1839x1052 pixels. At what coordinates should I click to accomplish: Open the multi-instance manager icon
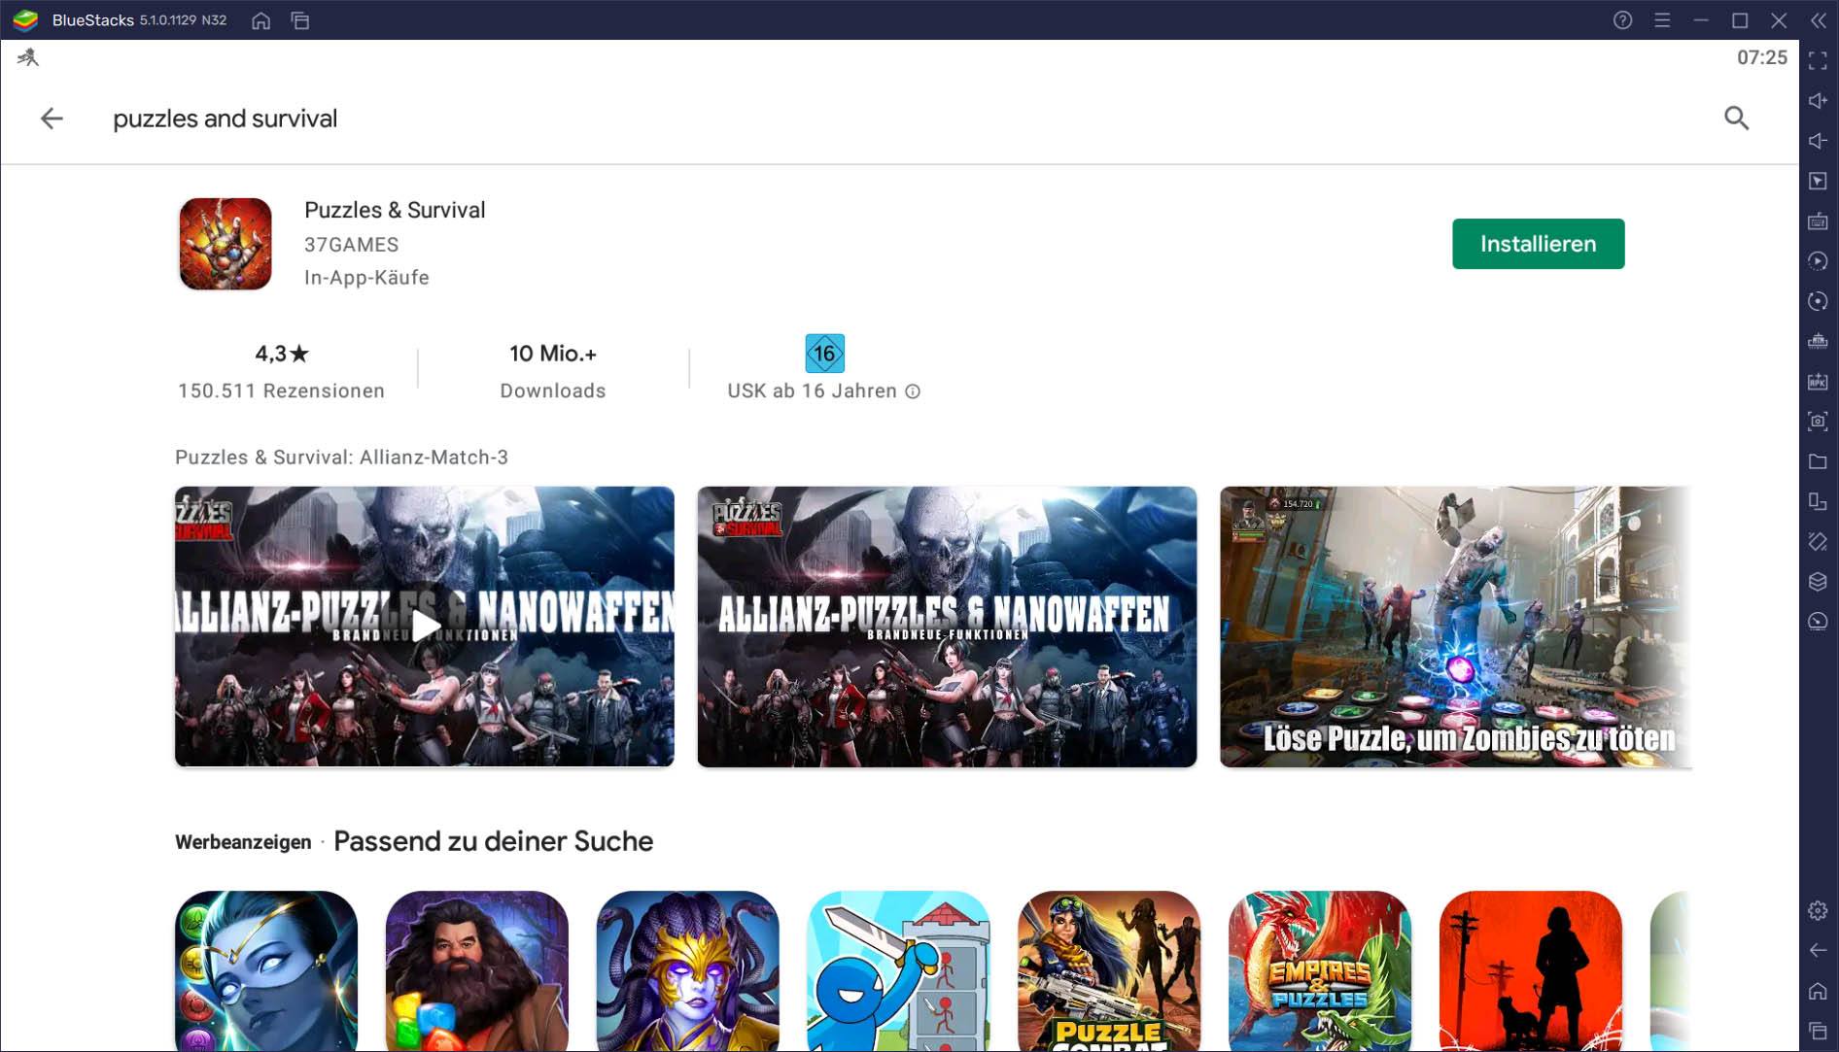pyautogui.click(x=1818, y=501)
